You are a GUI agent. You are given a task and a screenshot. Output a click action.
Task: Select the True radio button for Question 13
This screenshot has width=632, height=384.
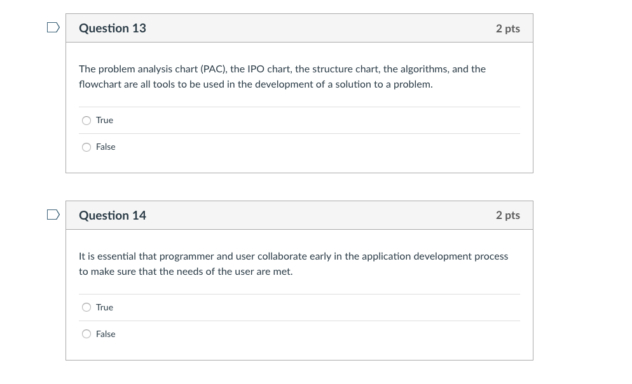click(86, 120)
